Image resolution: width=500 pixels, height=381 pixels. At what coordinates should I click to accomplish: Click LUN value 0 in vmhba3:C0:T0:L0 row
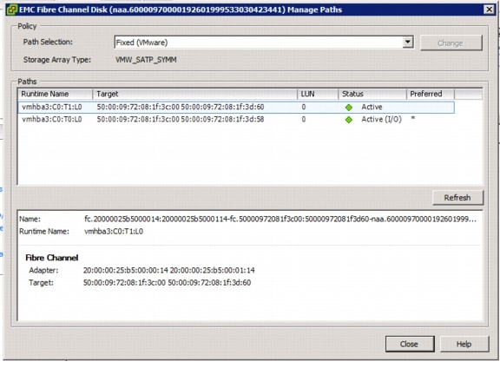tap(304, 119)
